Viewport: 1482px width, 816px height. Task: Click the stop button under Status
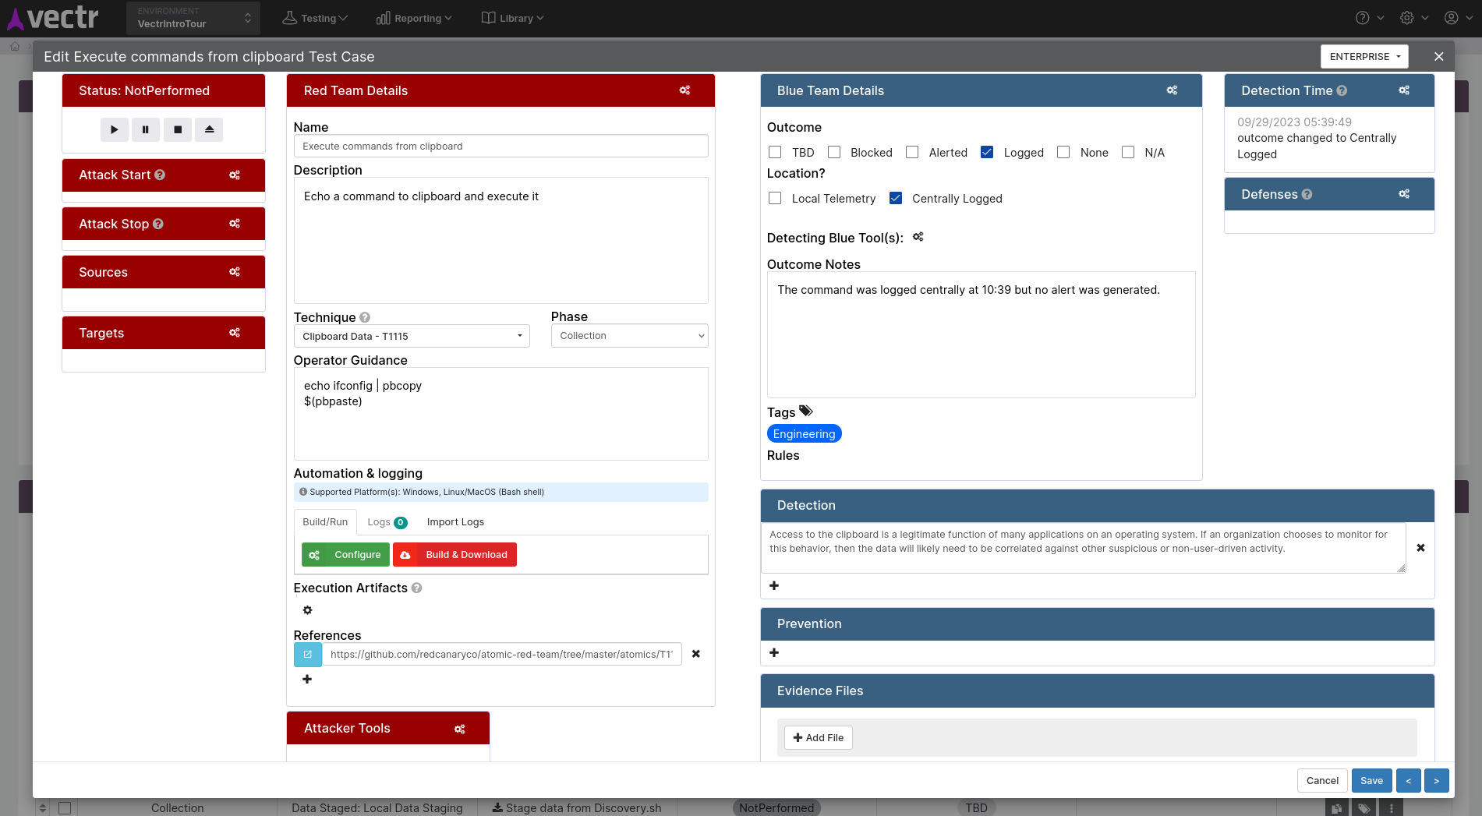(x=178, y=129)
